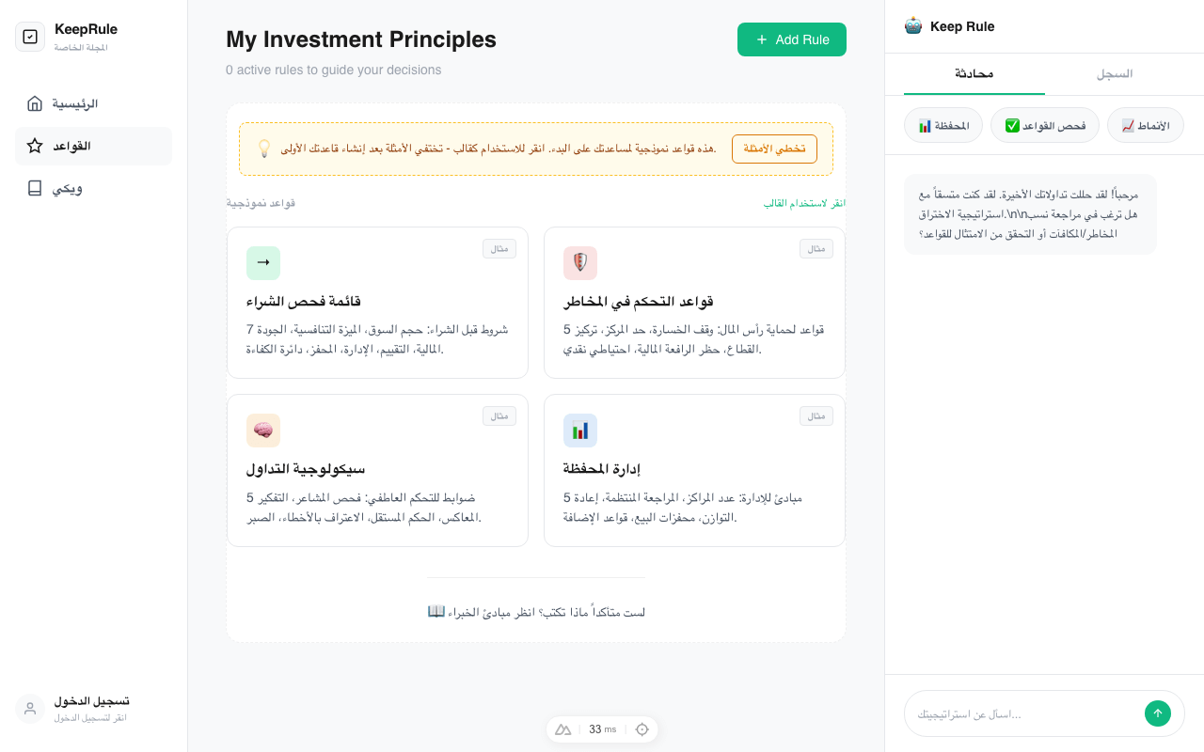Dismiss examples with تخطي الأمثلة
Screen dimensions: 1204x752
774,149
